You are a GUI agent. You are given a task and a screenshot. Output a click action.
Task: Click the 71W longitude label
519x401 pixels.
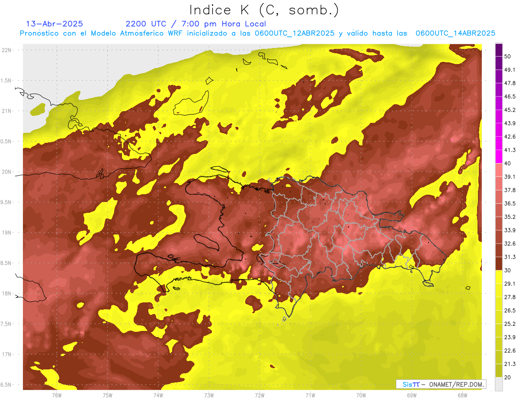coord(310,395)
